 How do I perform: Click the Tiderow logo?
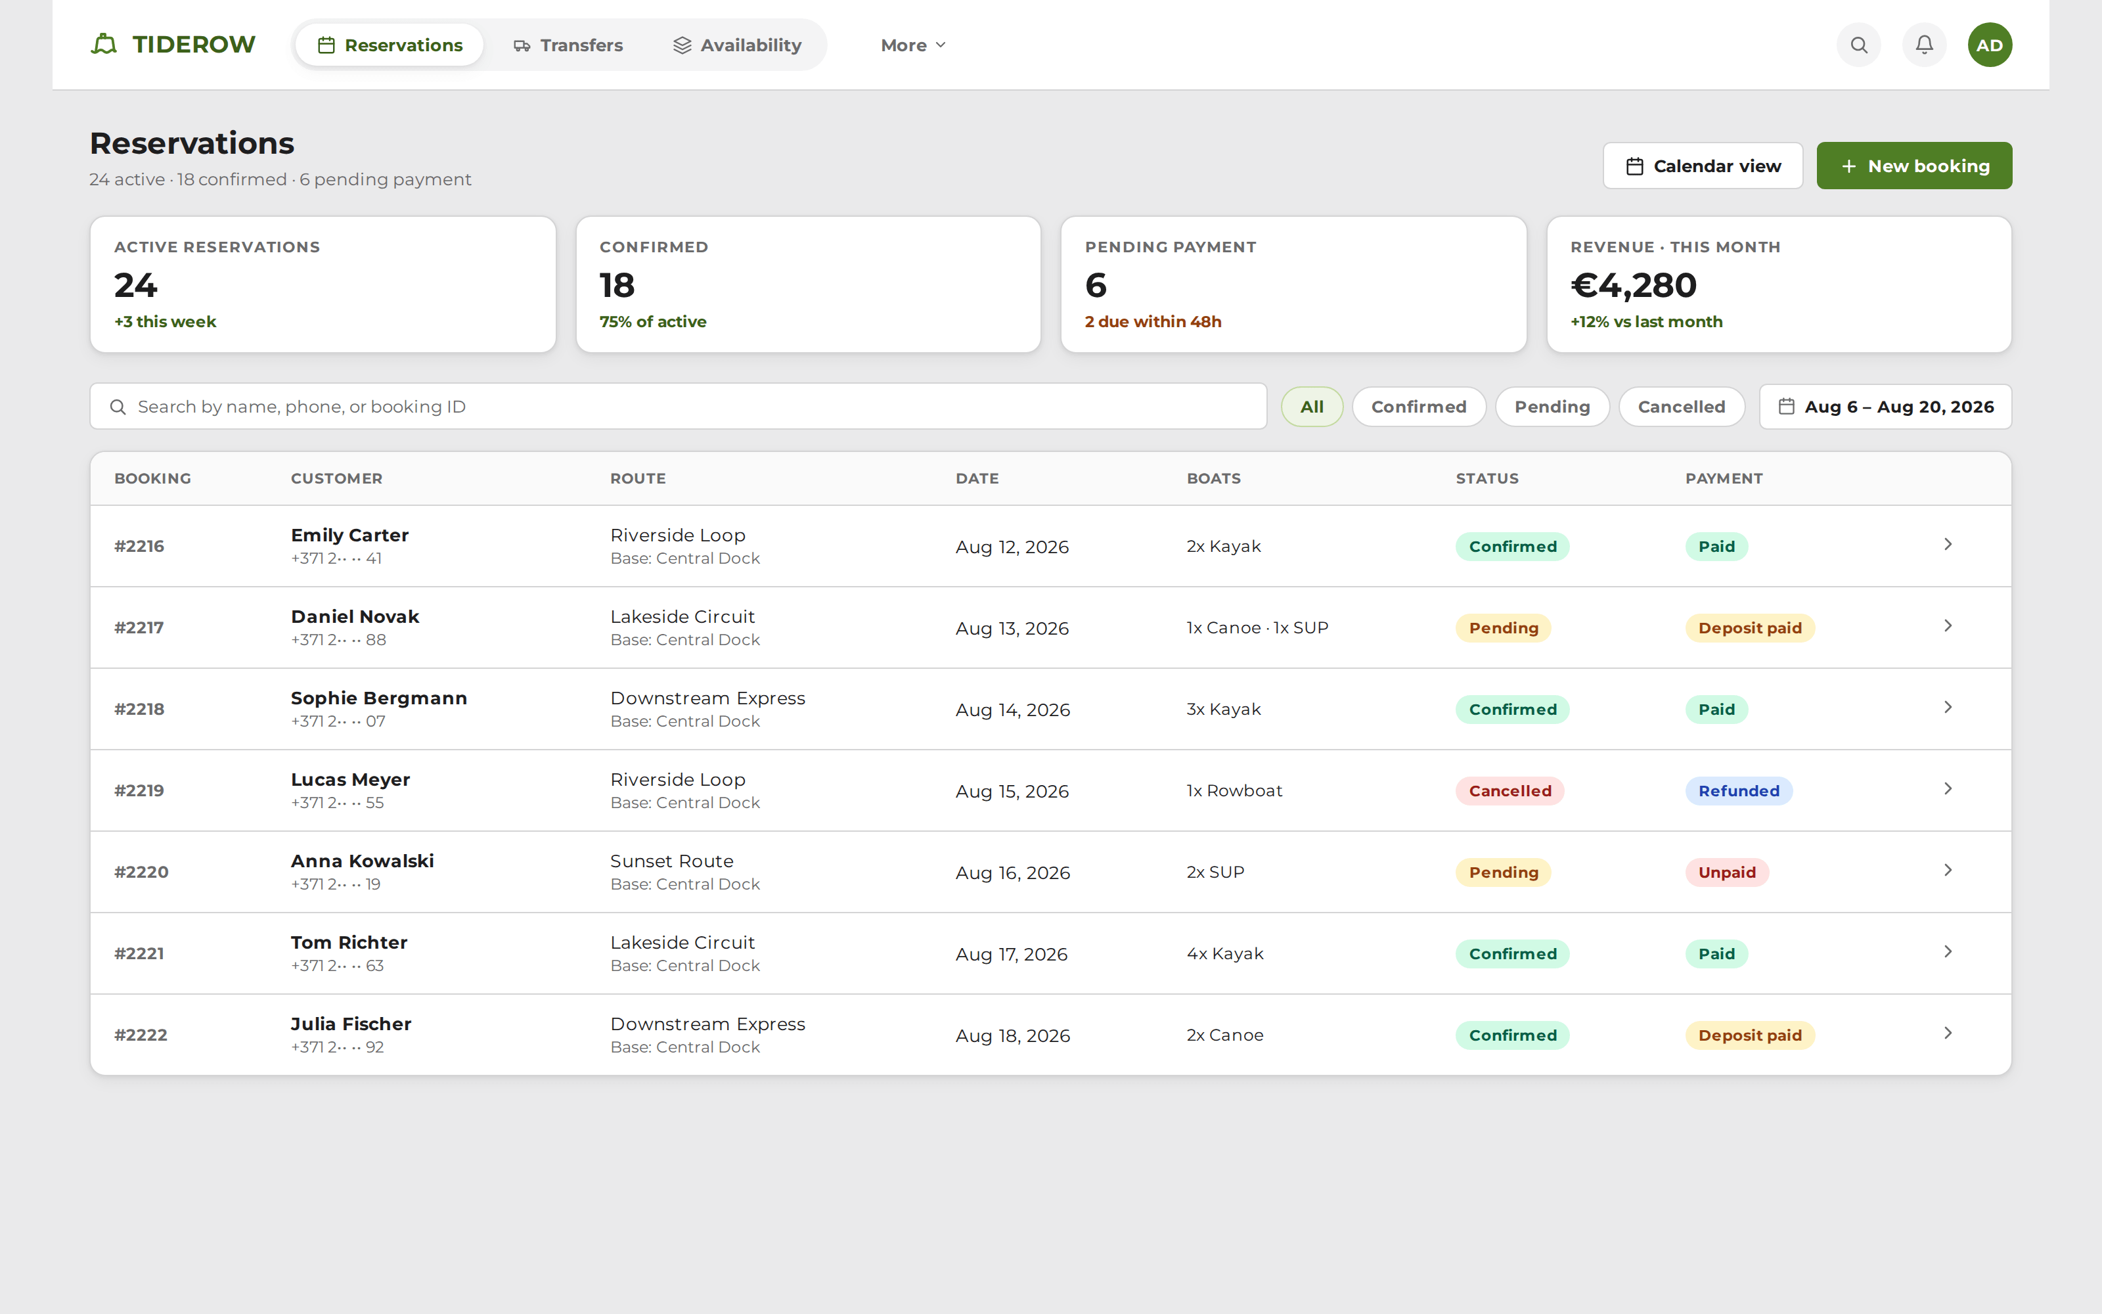[173, 44]
